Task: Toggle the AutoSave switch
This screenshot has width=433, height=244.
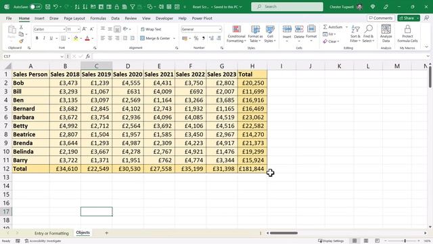Action: point(36,7)
